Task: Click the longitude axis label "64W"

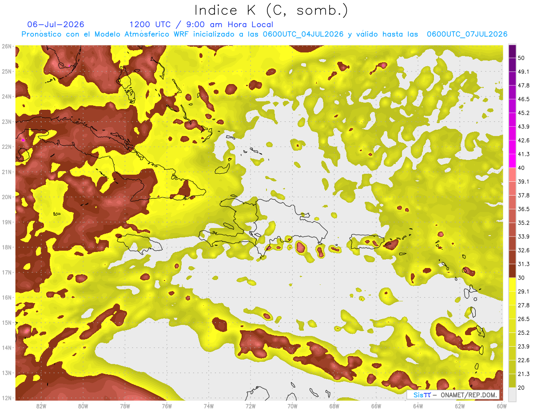Action: coord(418,406)
